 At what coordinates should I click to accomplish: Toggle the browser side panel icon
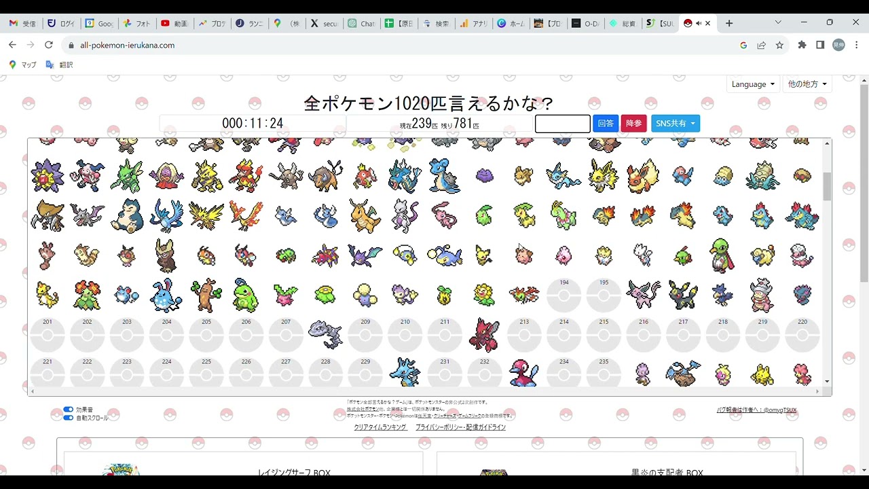pos(820,45)
